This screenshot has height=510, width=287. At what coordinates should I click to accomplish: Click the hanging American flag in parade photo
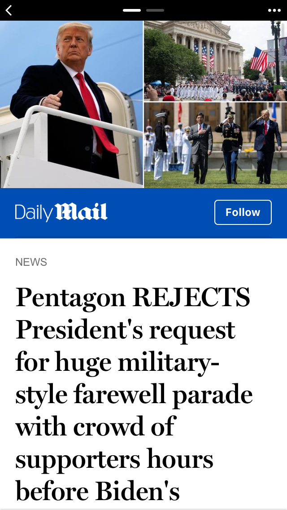(259, 60)
